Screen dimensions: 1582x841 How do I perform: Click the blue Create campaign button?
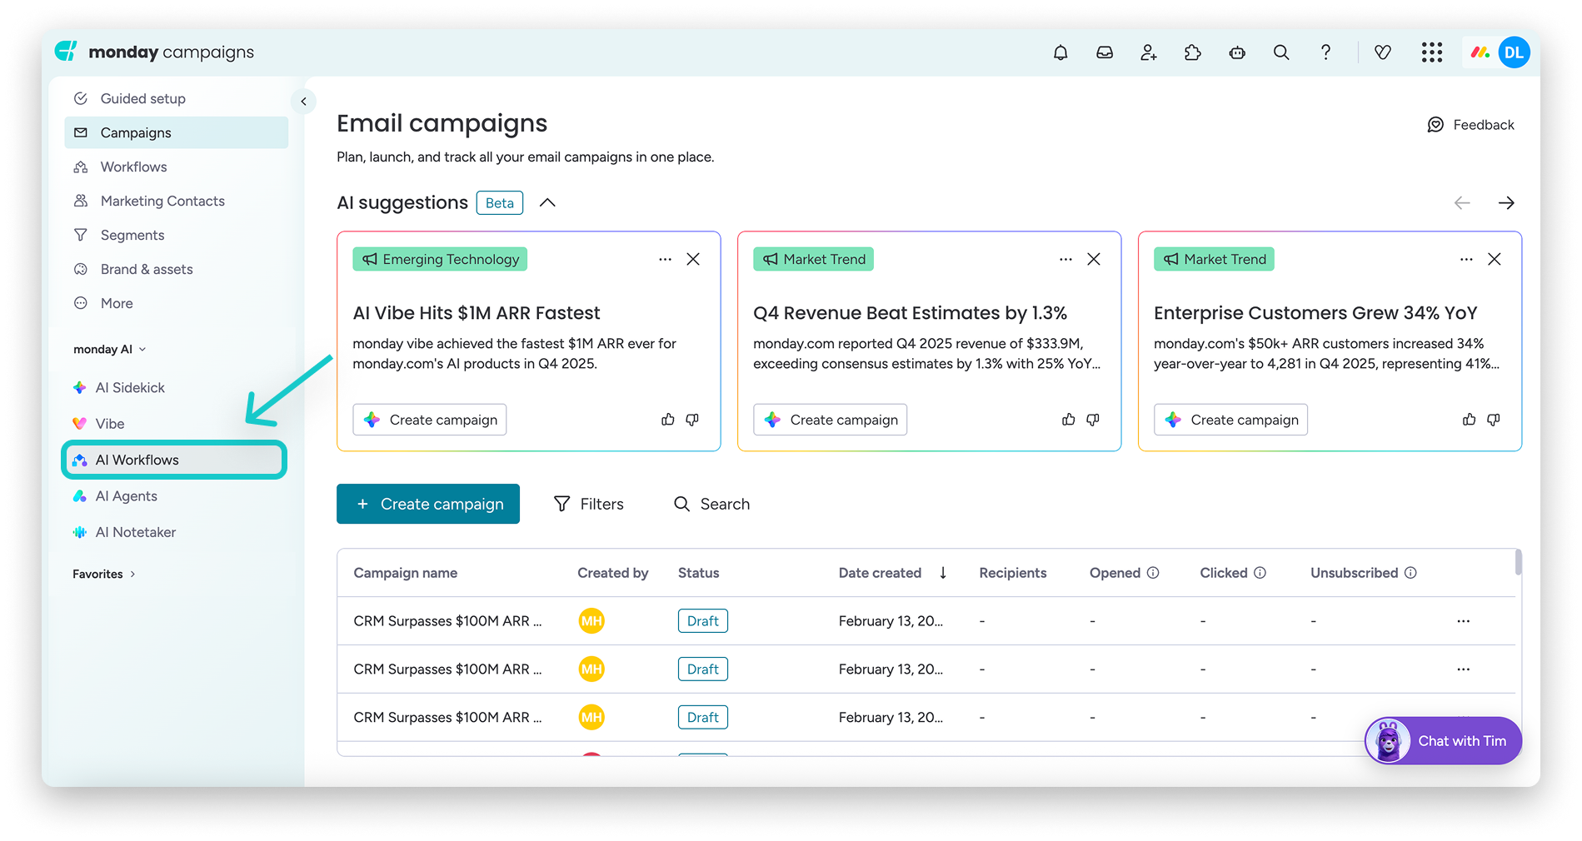(428, 504)
